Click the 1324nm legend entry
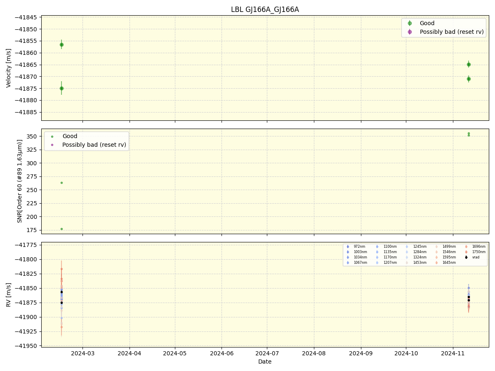 (415, 257)
